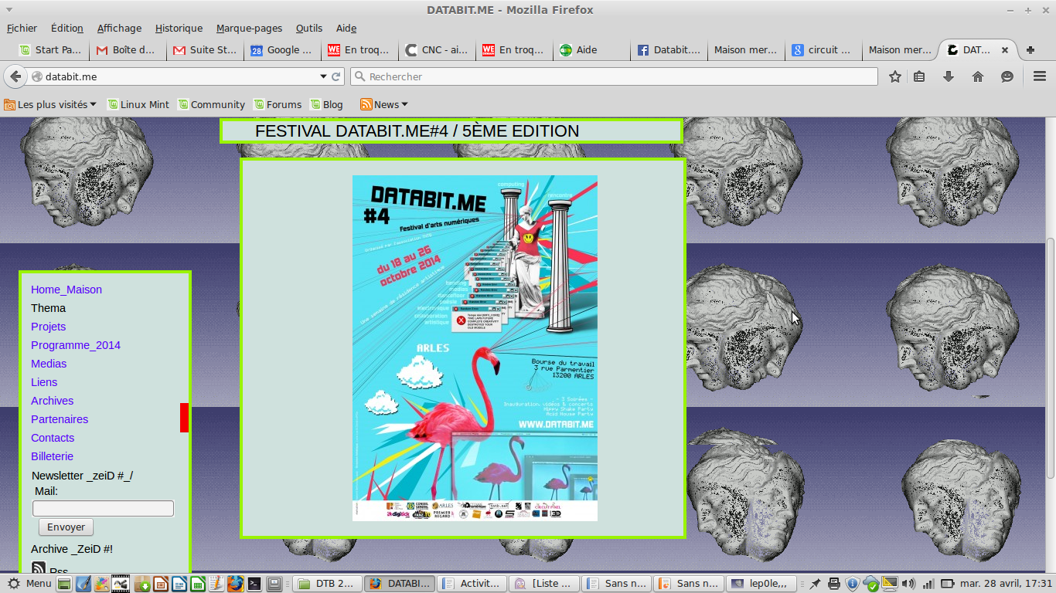Open the URL bar history dropdown arrow
The image size is (1056, 593).
point(323,76)
